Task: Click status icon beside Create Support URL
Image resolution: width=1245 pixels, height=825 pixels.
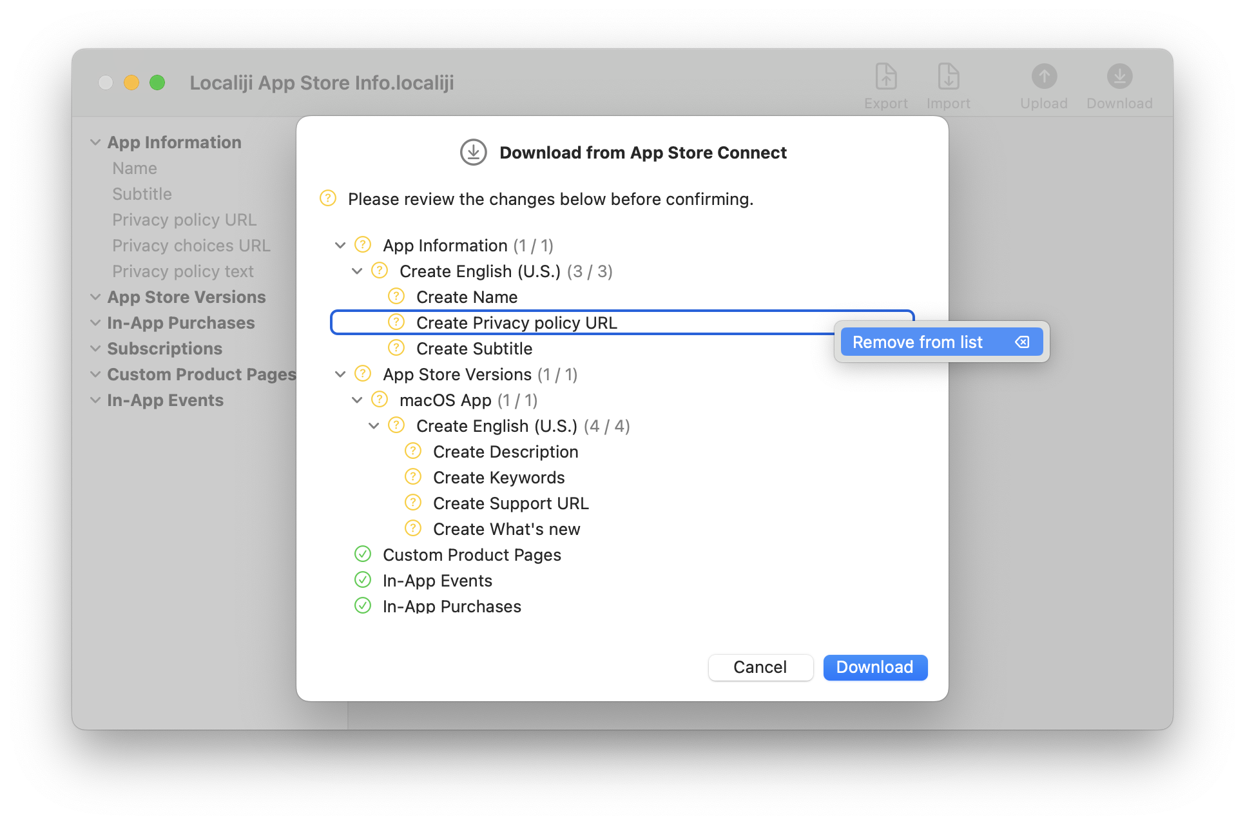Action: (413, 503)
